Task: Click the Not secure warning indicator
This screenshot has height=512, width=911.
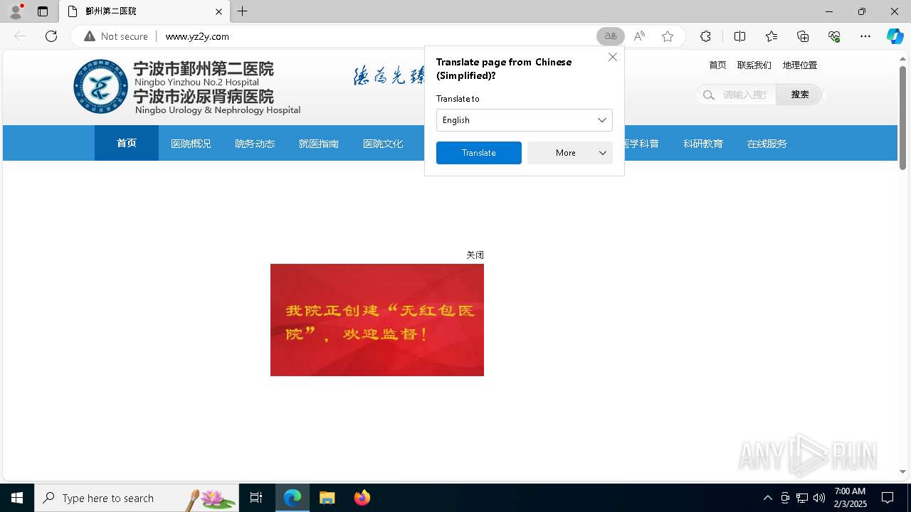Action: [116, 36]
